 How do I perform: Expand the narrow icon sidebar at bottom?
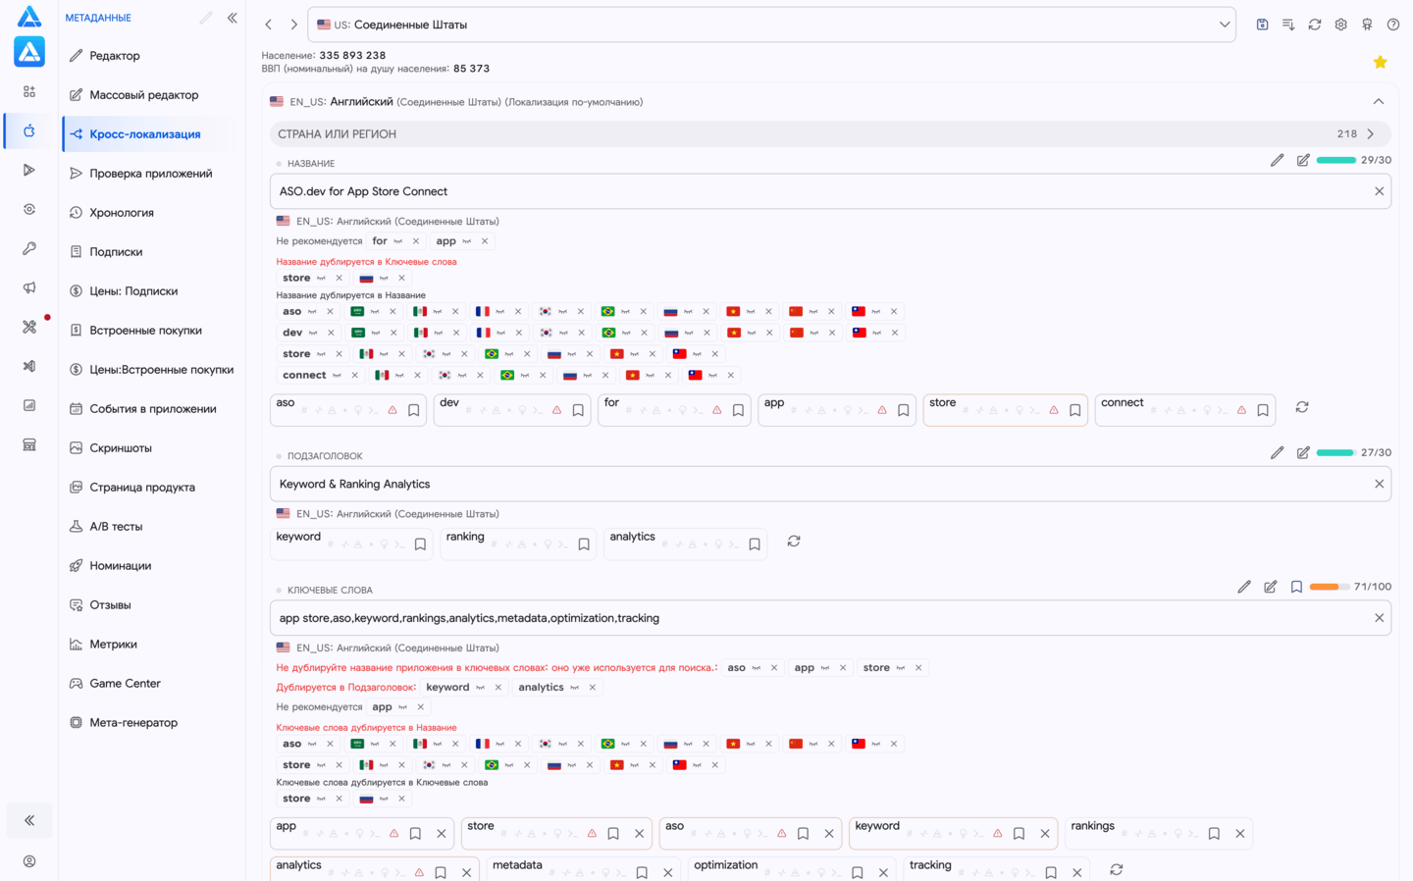click(29, 820)
